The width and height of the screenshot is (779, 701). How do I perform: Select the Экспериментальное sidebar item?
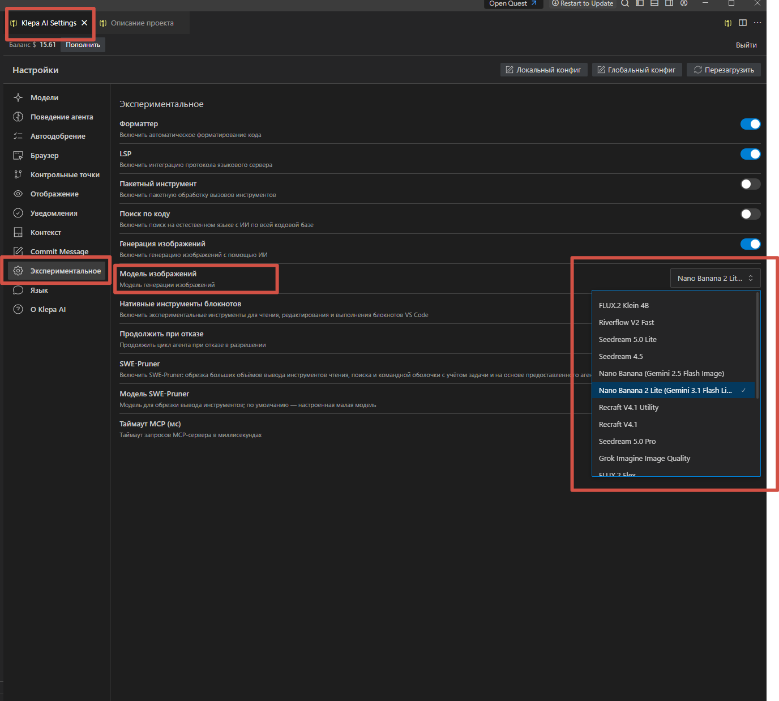pyautogui.click(x=57, y=271)
